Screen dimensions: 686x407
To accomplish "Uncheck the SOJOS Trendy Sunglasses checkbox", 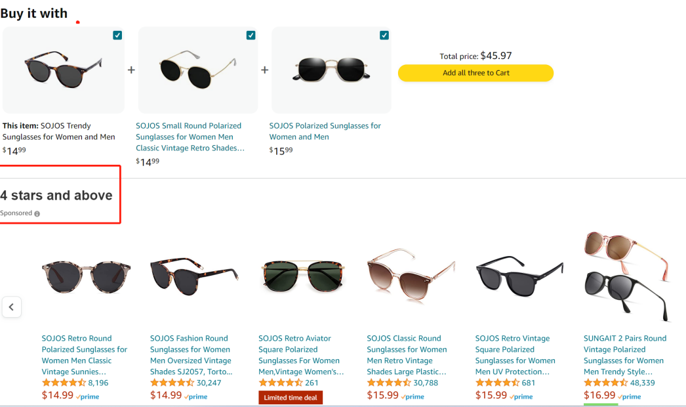I will 117,35.
